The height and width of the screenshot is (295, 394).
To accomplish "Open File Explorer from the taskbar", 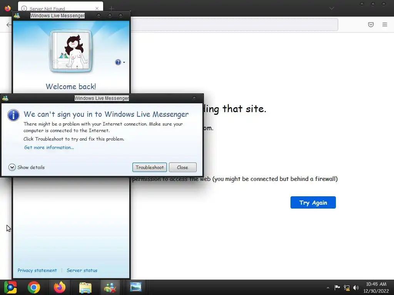I will (x=85, y=287).
